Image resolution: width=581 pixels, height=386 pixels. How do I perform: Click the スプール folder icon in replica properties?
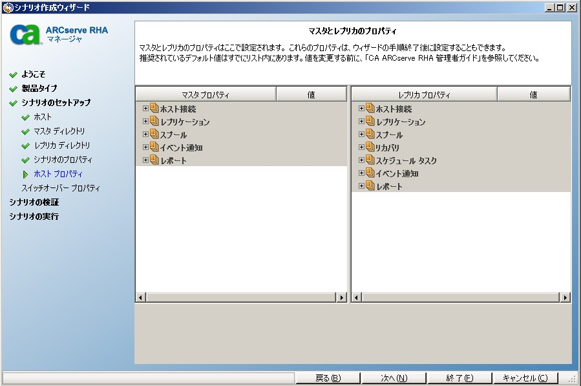tap(370, 134)
